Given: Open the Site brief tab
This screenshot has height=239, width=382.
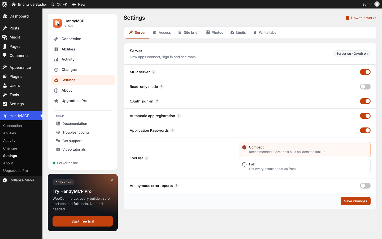Looking at the screenshot, I should point(188,33).
